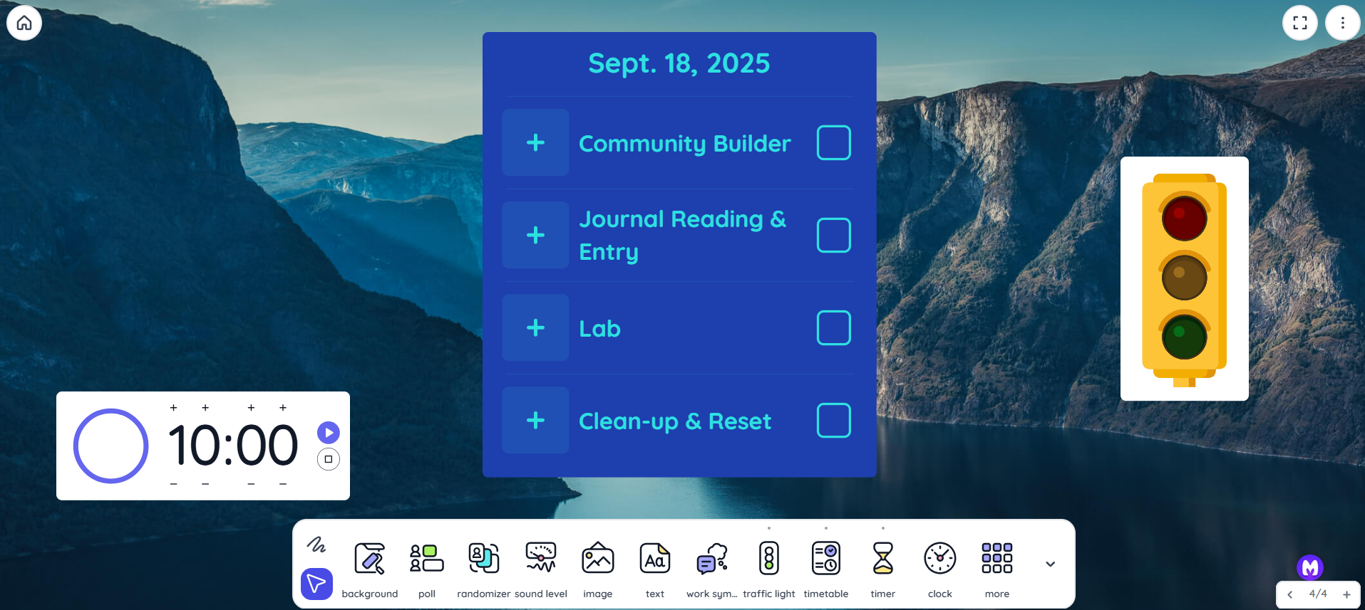
Task: Start the 10:00 timer
Action: (x=329, y=433)
